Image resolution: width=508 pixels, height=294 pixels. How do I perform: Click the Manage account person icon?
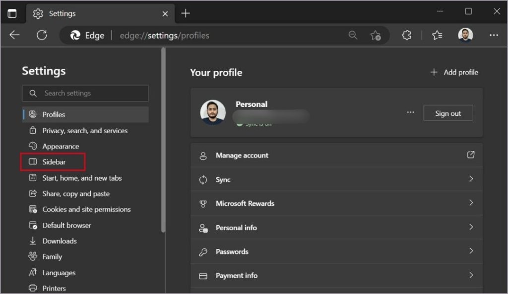pos(203,156)
